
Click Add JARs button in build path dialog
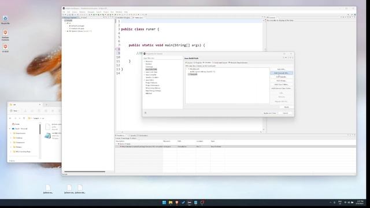[282, 69]
